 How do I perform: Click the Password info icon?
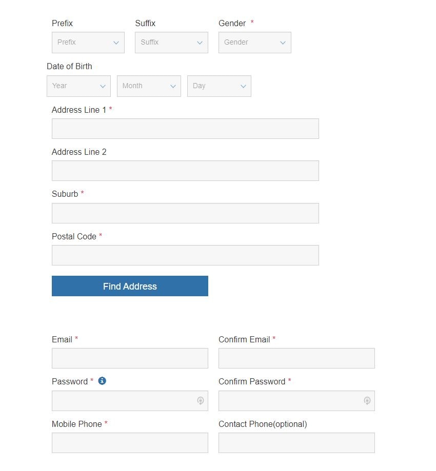(102, 381)
